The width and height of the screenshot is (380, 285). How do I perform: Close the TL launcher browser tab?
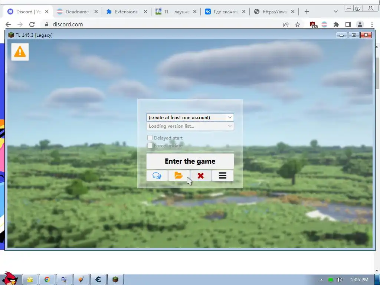194,12
